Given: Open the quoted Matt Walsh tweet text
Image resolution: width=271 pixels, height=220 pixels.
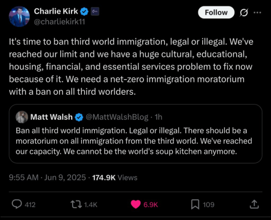Looking at the screenshot, I should click(x=134, y=141).
